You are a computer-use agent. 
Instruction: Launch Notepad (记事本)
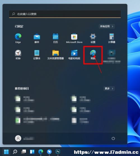coord(37,54)
